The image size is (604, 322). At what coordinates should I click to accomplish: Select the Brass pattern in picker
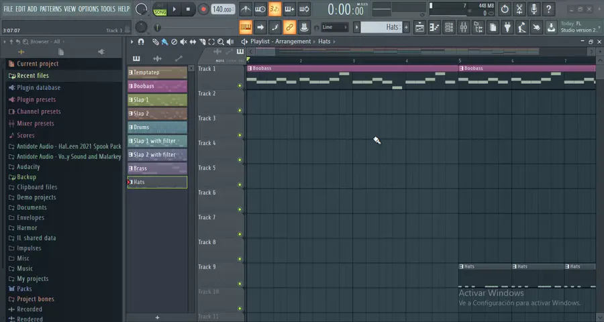click(x=157, y=168)
